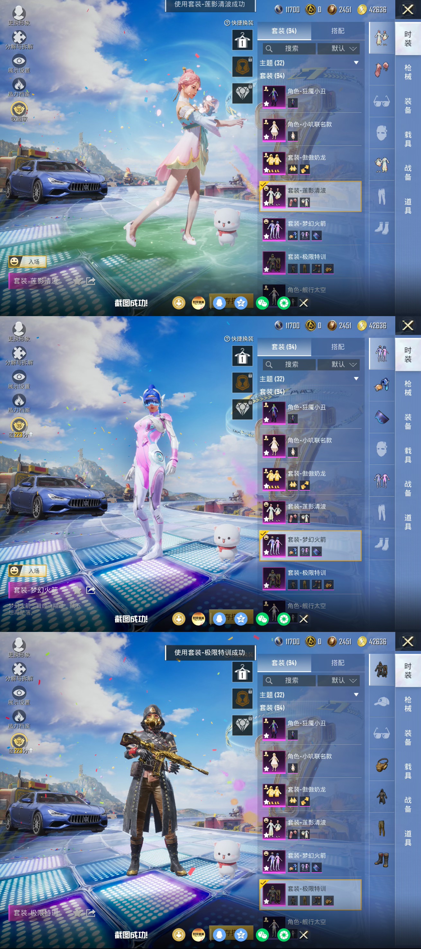Open 热力档案 in the 梦幻火箭 screenshot
The image size is (421, 949).
(x=19, y=403)
